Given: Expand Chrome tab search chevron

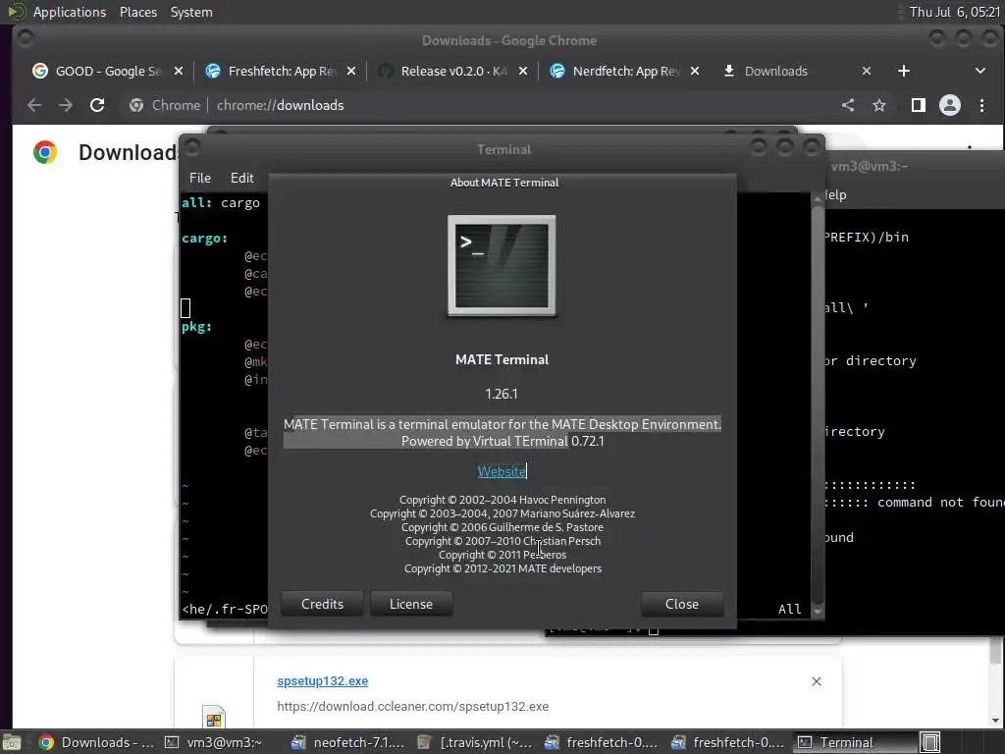Looking at the screenshot, I should [x=980, y=71].
